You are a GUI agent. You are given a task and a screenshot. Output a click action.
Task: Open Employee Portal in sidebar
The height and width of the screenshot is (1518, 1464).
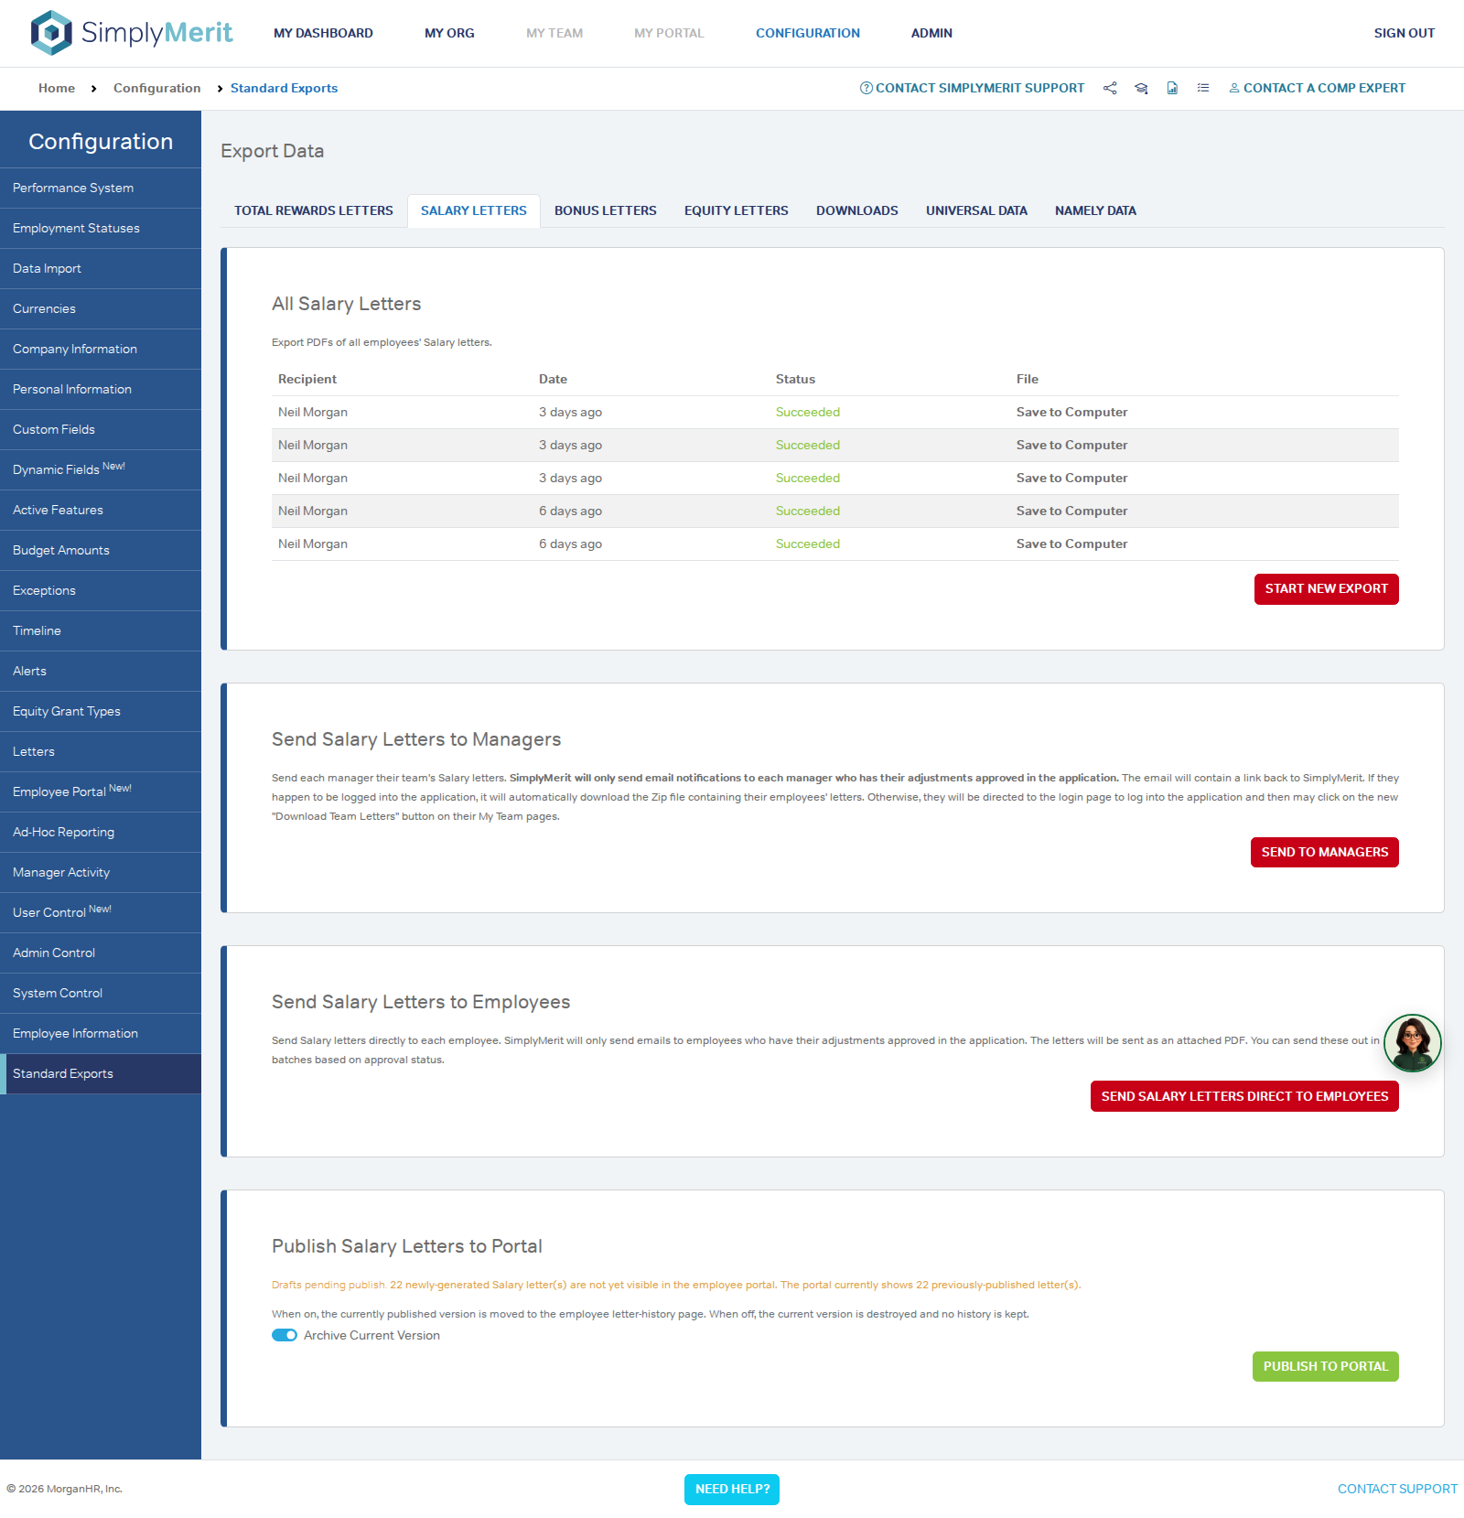point(101,791)
